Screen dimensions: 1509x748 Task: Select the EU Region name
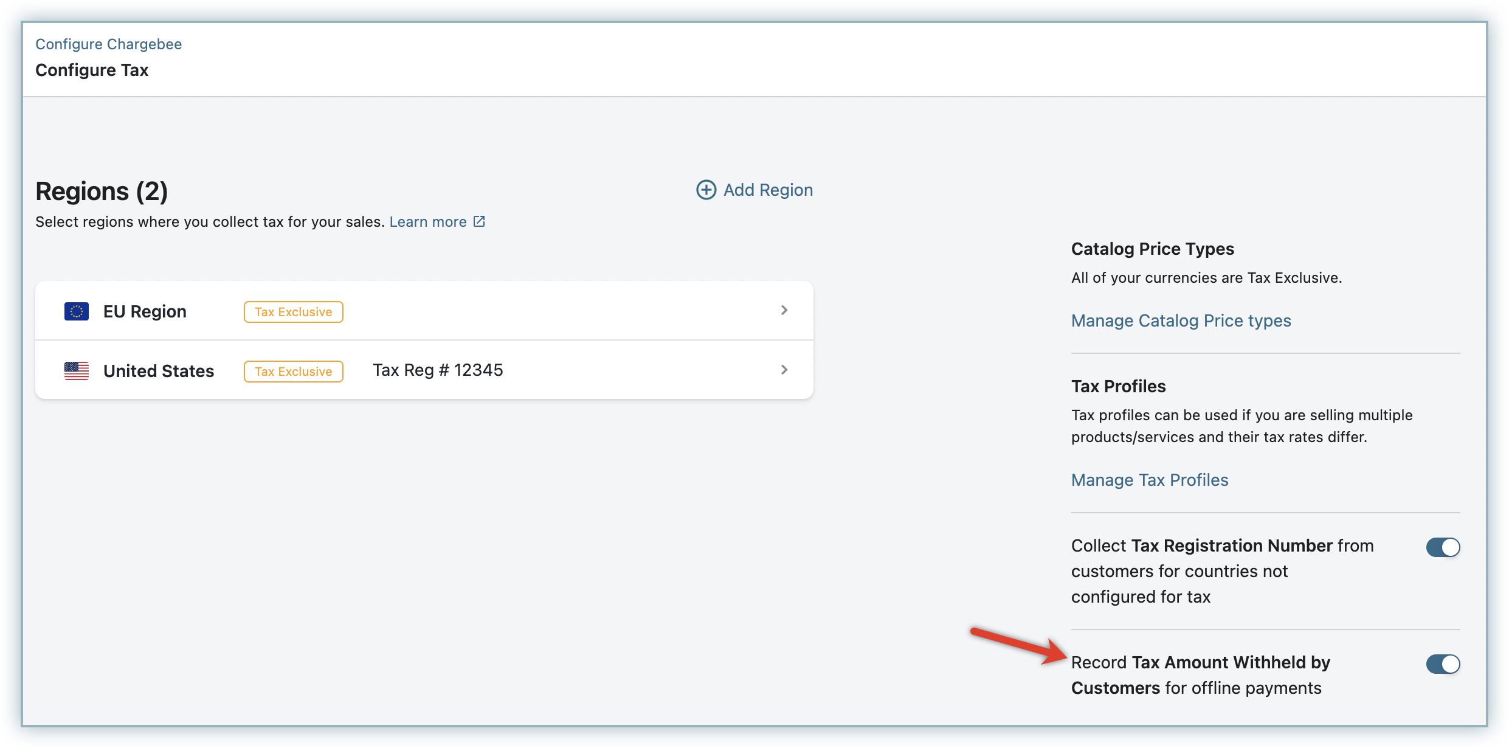point(145,311)
